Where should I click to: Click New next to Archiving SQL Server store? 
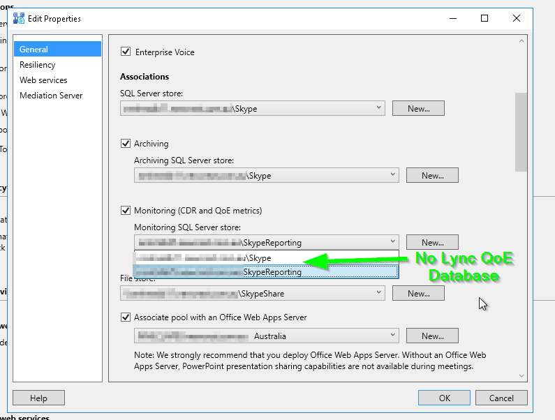(432, 175)
